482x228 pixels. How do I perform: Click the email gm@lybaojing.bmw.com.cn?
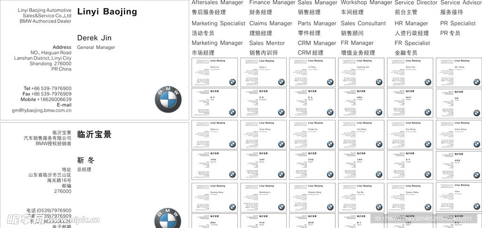(41, 110)
